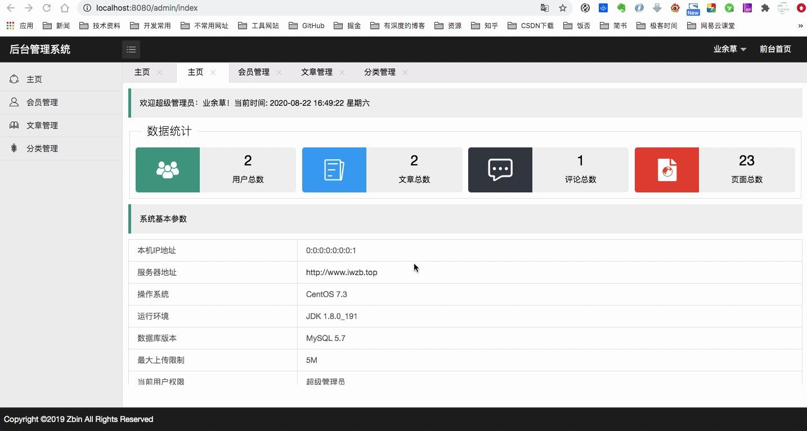
Task: Click the home icon beside 主页 in sidebar
Action: [x=14, y=79]
